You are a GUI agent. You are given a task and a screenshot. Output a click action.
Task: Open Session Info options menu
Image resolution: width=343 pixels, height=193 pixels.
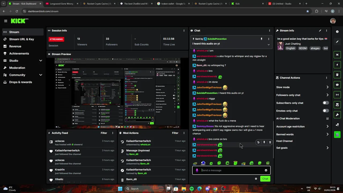[x=184, y=31]
